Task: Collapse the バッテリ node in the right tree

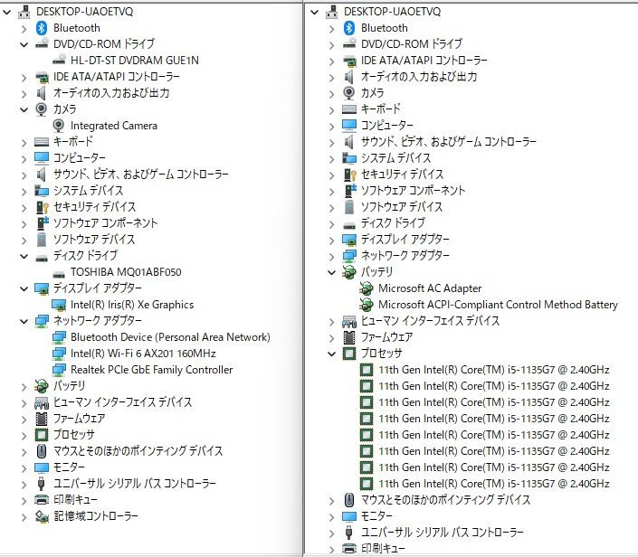Action: click(331, 273)
